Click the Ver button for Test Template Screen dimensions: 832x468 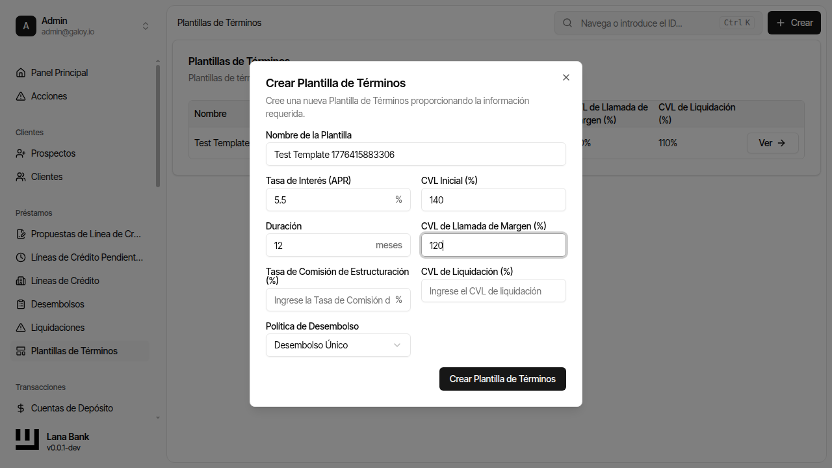point(772,143)
